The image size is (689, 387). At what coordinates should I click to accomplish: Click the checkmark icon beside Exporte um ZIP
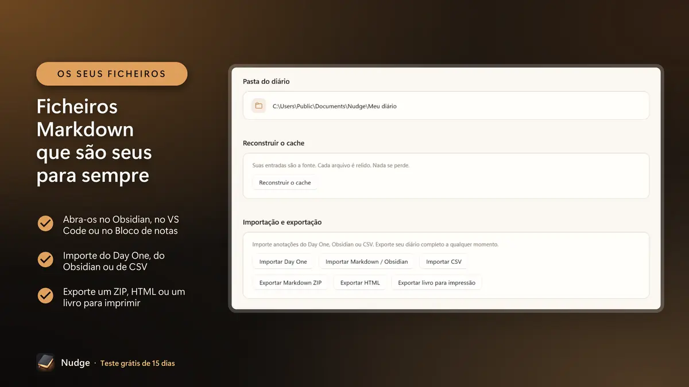(45, 296)
